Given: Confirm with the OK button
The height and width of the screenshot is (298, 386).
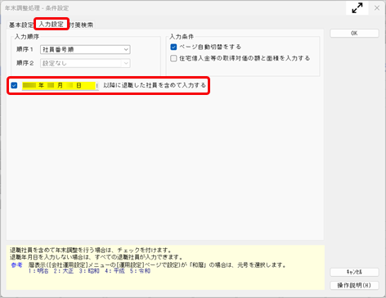Looking at the screenshot, I should tap(354, 34).
